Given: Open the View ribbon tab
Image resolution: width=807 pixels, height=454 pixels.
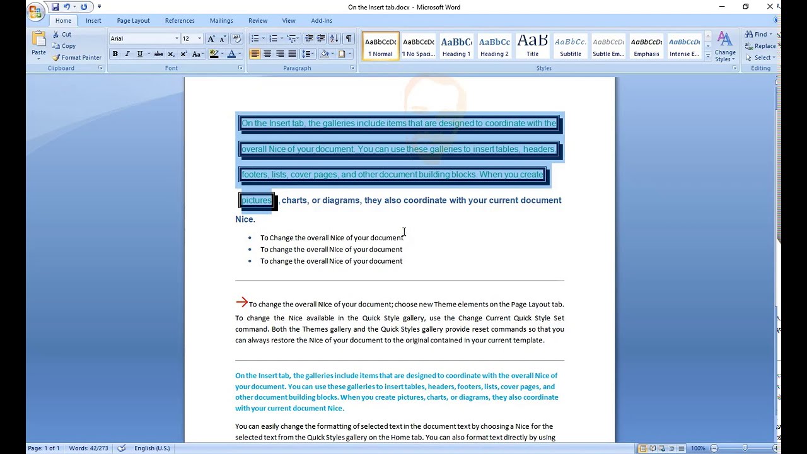Looking at the screenshot, I should click(x=289, y=21).
